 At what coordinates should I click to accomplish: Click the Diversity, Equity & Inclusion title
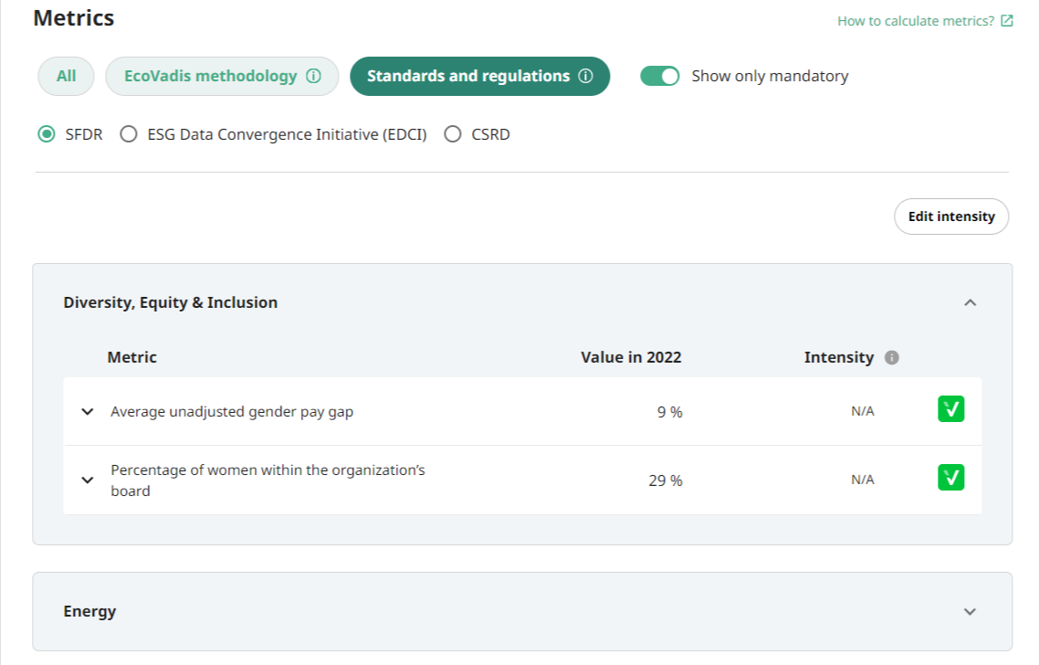click(x=171, y=302)
